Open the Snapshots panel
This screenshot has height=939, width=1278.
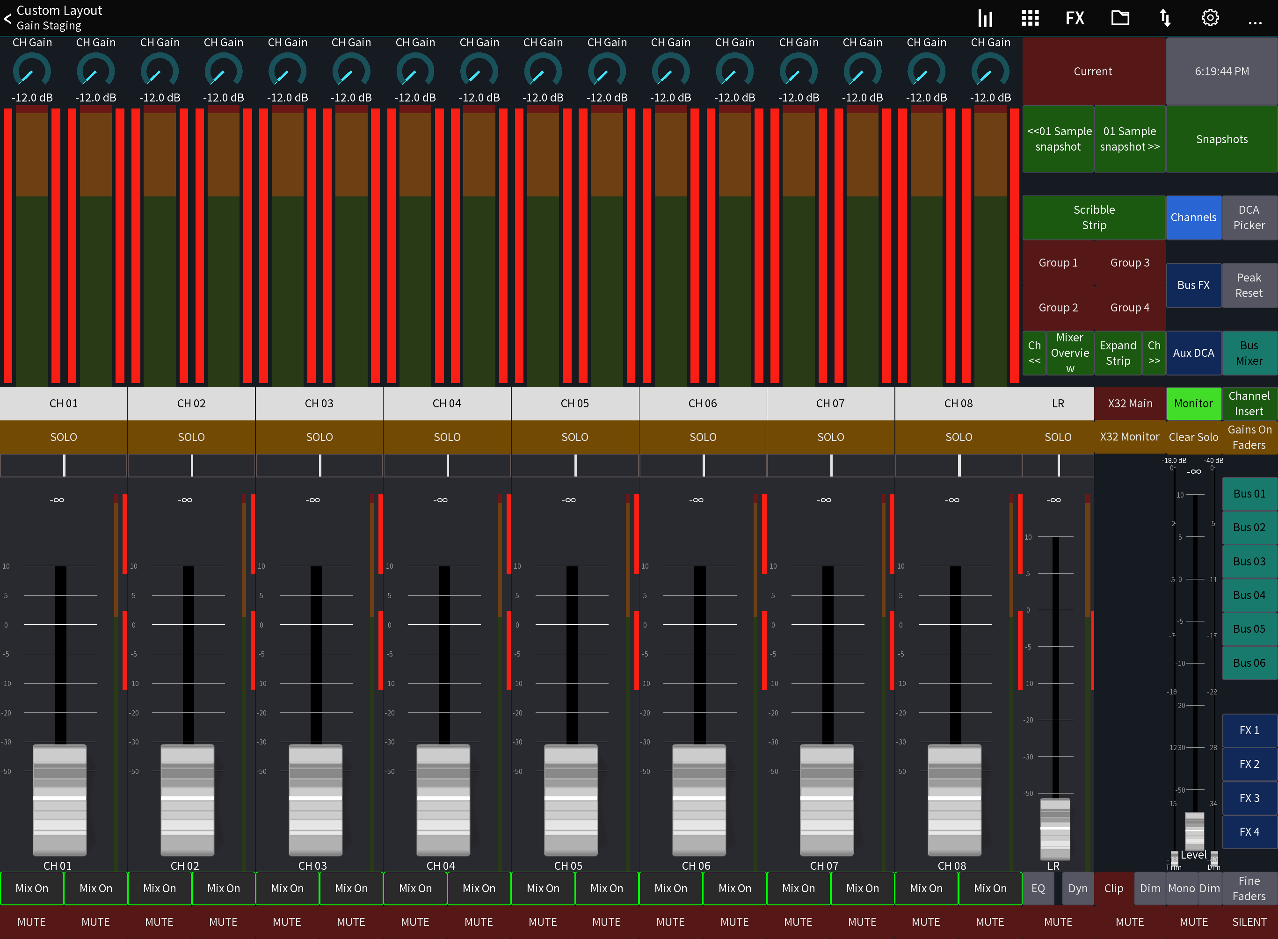pyautogui.click(x=1221, y=139)
